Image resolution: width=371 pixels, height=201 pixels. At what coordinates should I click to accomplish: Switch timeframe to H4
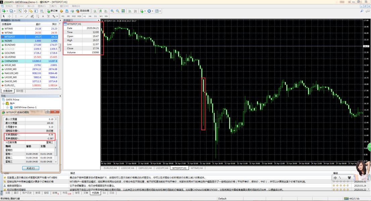click(x=90, y=16)
